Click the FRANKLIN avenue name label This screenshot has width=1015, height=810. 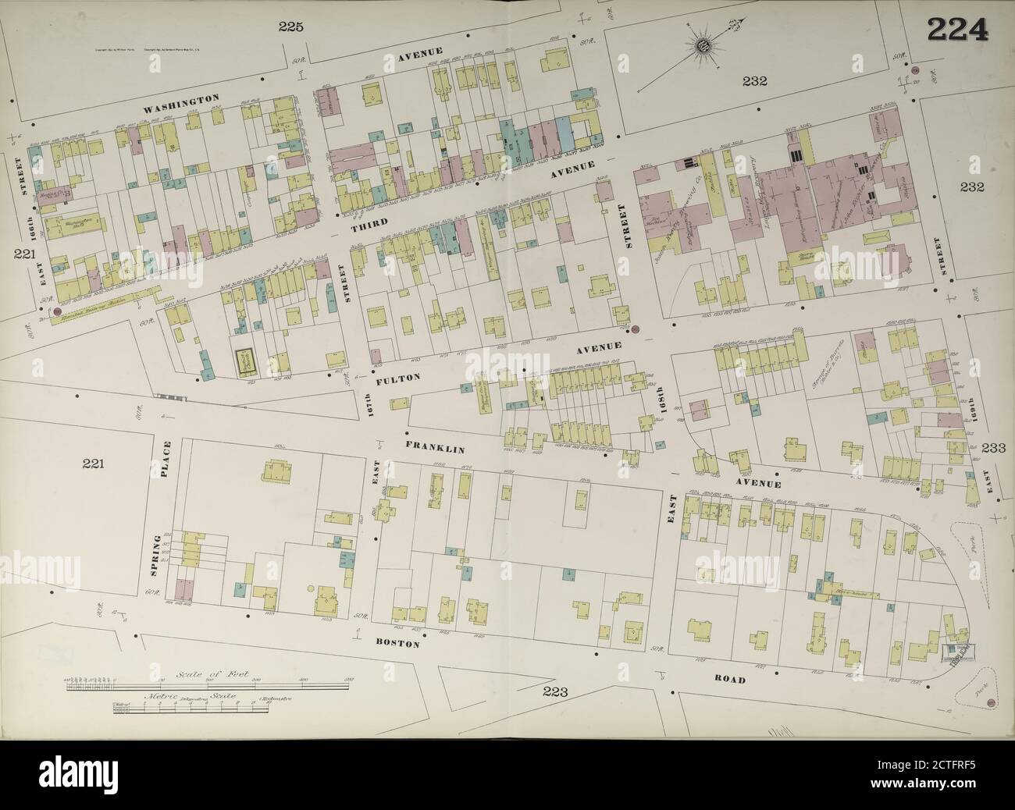pyautogui.click(x=435, y=449)
